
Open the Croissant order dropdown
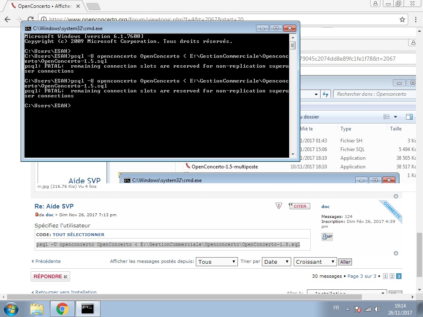(x=315, y=262)
